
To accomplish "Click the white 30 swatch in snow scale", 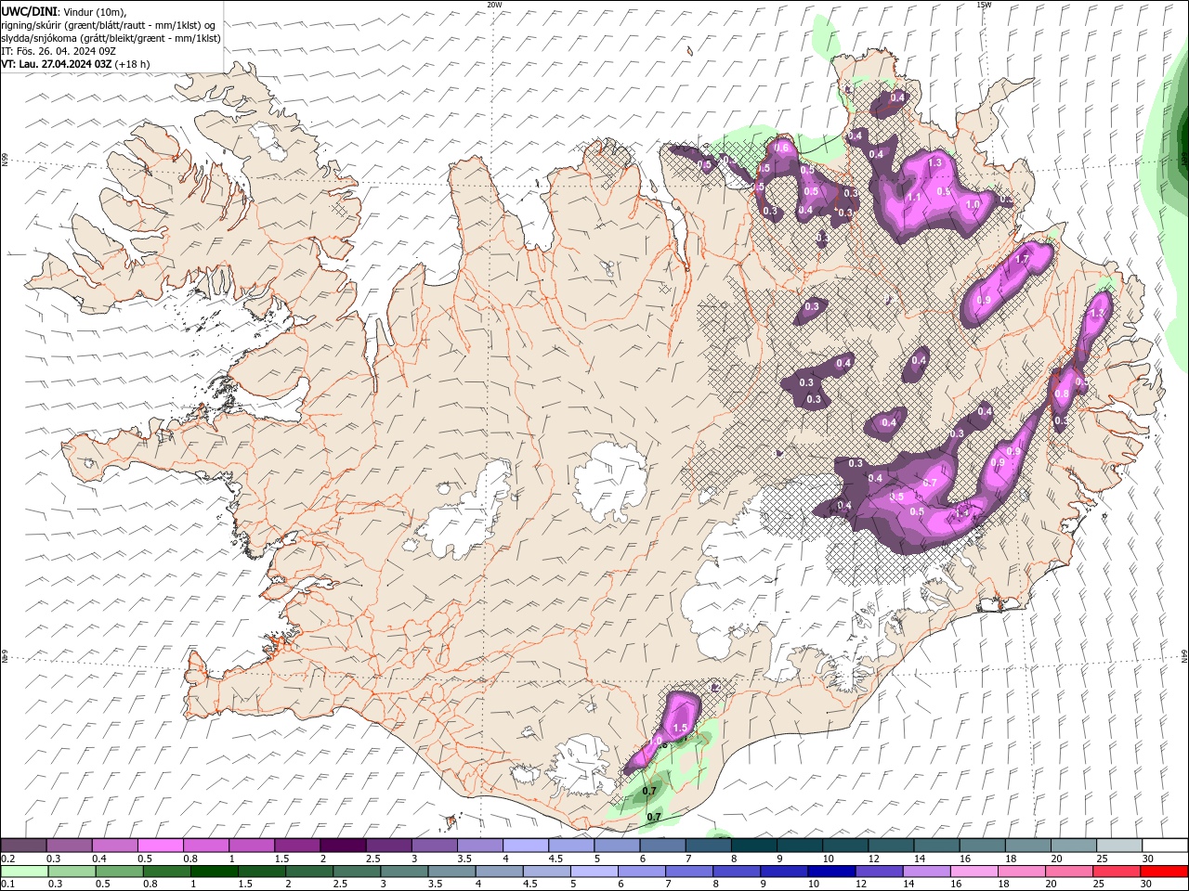I will [1166, 846].
